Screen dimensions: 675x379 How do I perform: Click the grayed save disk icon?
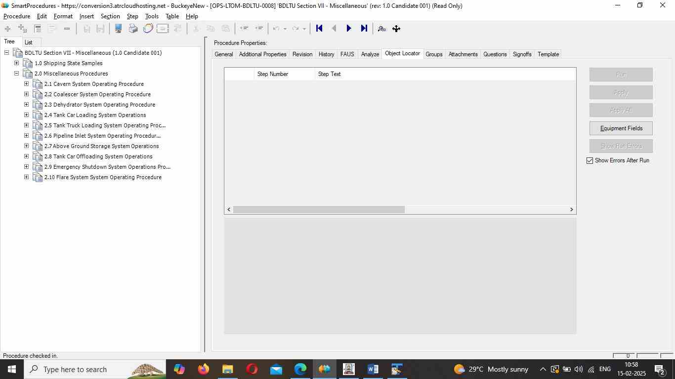click(x=86, y=29)
